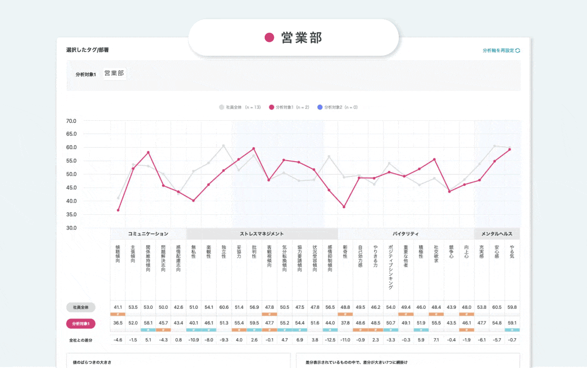The height and width of the screenshot is (368, 587).
Task: Select the ストレスマネジメント category header
Action: tap(262, 234)
